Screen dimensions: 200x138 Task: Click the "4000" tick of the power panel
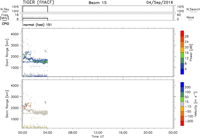click(15, 34)
